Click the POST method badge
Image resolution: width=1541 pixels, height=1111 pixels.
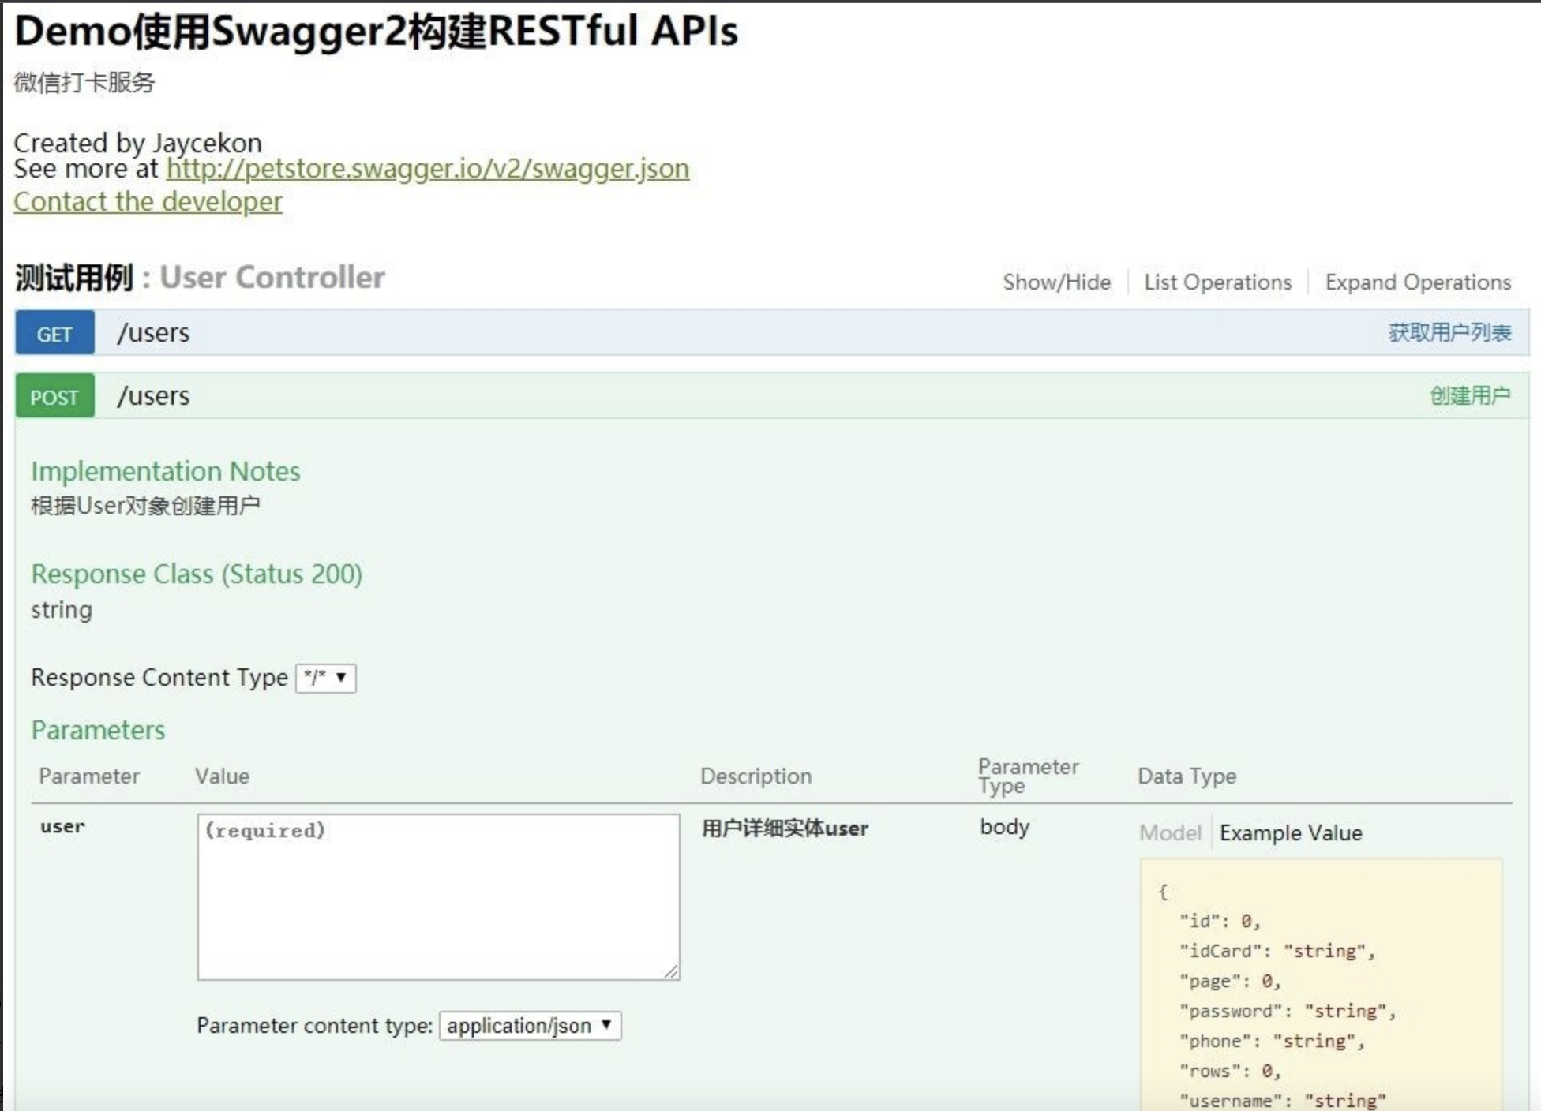54,396
